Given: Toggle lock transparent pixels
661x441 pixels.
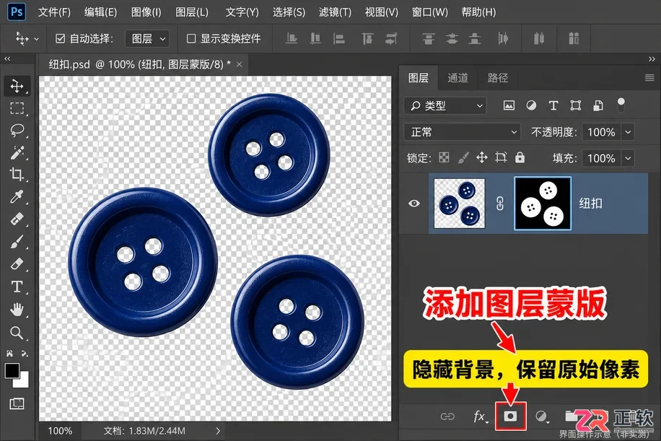Looking at the screenshot, I should pyautogui.click(x=444, y=157).
